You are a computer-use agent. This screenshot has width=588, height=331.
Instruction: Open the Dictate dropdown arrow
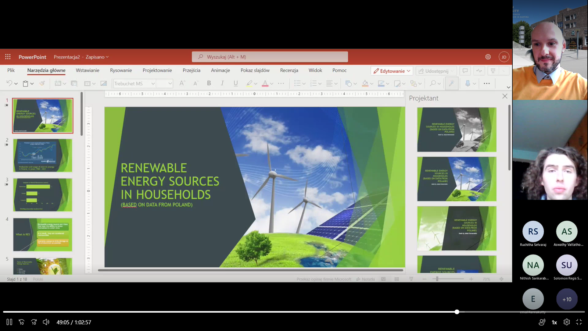(x=474, y=84)
